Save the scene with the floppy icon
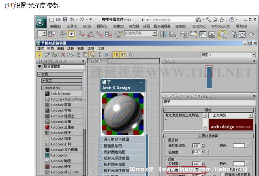Viewport: 259px width, 176px height. tap(65, 19)
